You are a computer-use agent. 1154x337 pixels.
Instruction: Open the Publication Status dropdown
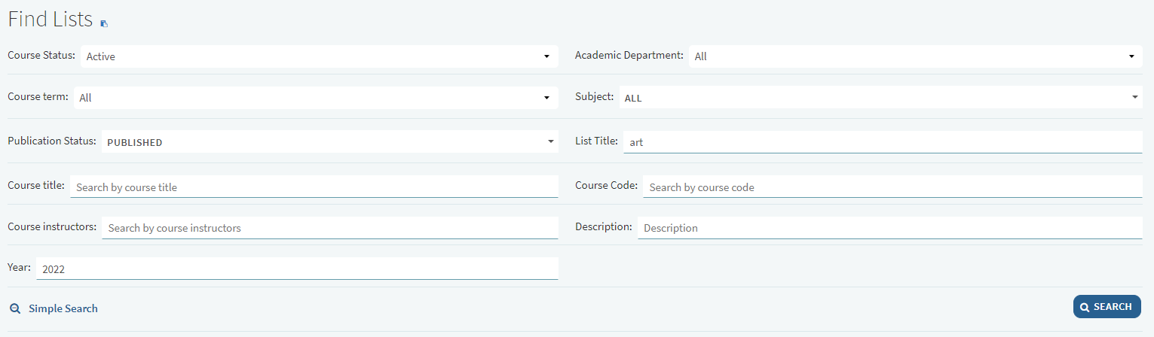330,142
